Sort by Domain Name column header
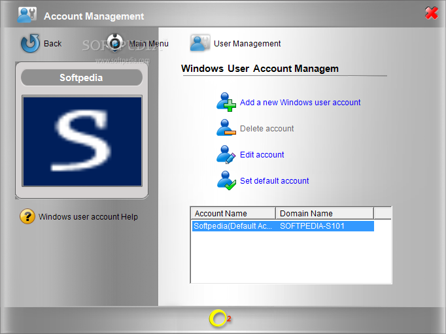 [x=324, y=213]
